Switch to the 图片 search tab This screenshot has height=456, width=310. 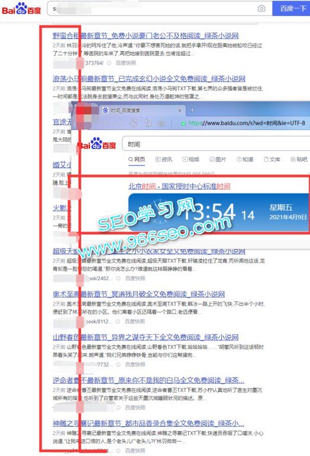(218, 159)
